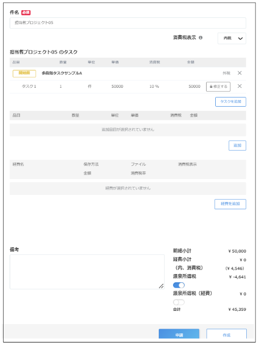Click the 経費名 column header
The height and width of the screenshot is (344, 259).
18,164
